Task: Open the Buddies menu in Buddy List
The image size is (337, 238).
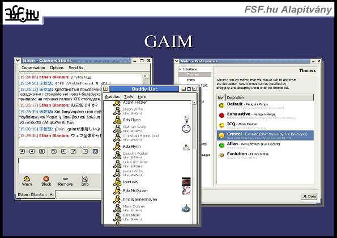Action: (x=112, y=97)
